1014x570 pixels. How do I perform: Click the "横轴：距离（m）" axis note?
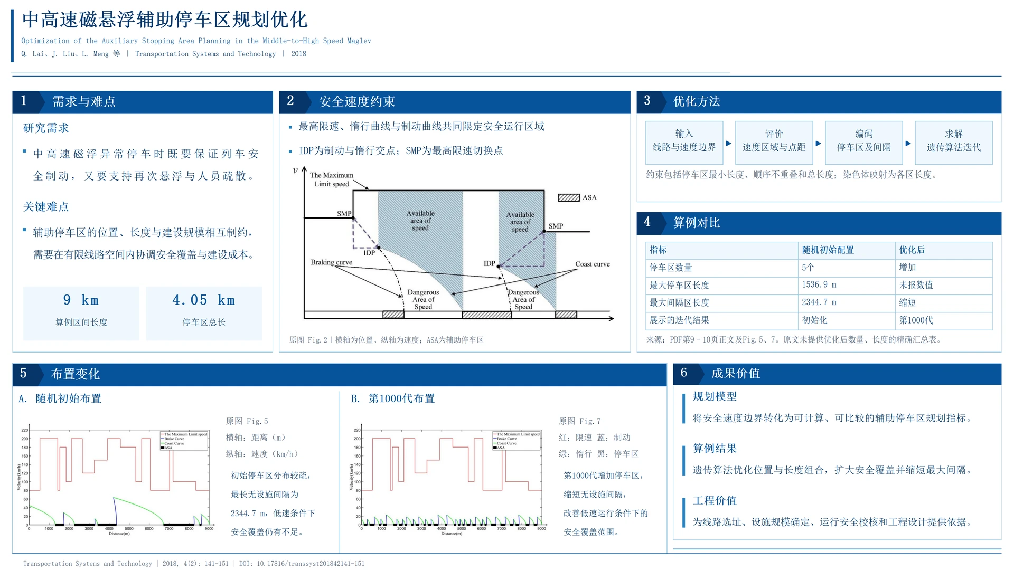click(x=256, y=438)
